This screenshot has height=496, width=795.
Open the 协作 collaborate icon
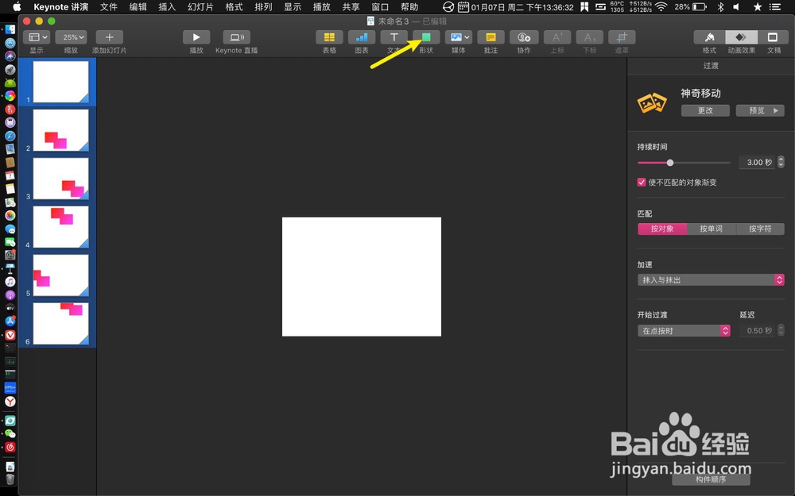(x=524, y=37)
